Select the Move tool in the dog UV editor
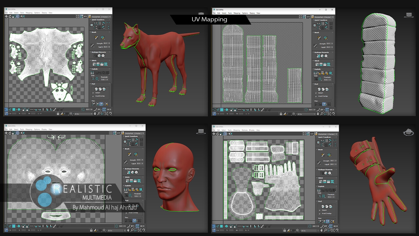The image size is (419, 236). 6,16
